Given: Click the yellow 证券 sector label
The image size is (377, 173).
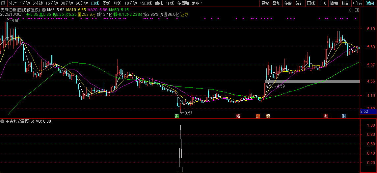Looking at the screenshot, I should coord(184,15).
